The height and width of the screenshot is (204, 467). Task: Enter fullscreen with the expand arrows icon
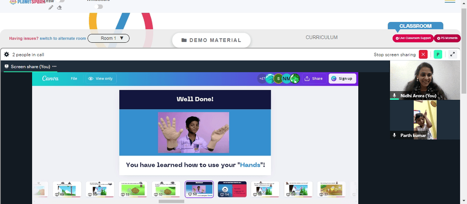(453, 54)
